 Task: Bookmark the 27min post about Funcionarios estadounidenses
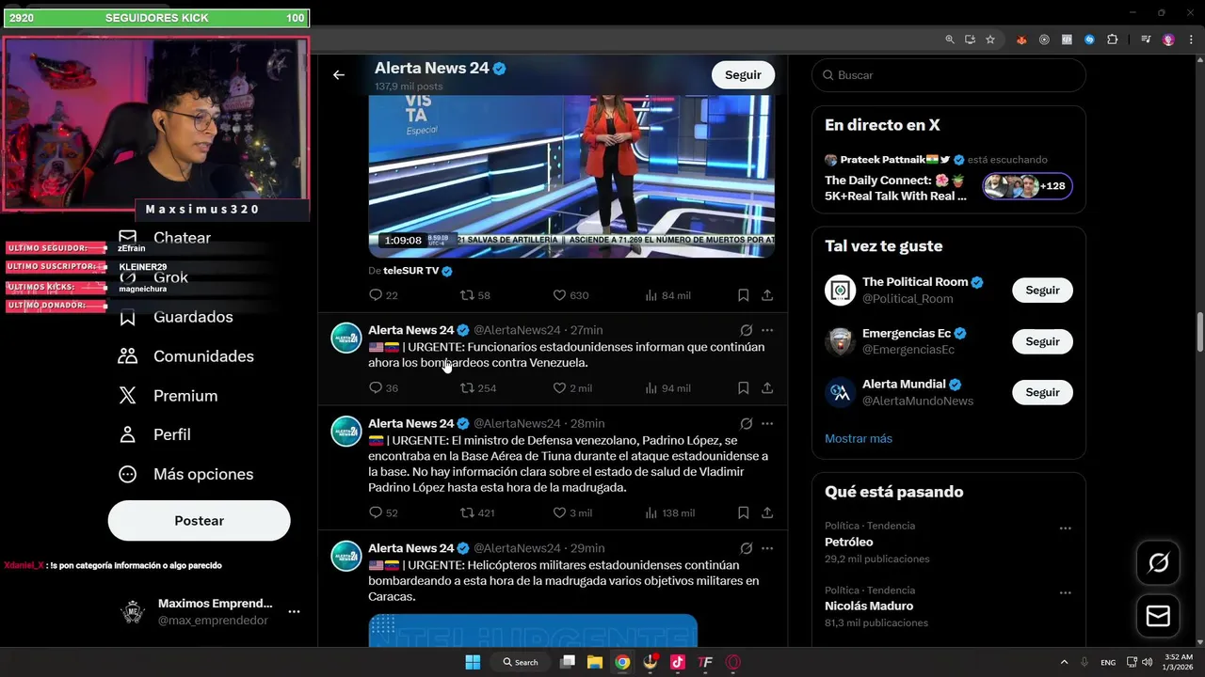[743, 388]
